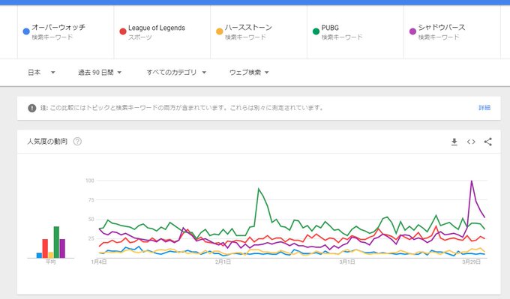Open the 過去 90 日間 time range dropdown
510x299 pixels.
(x=100, y=72)
